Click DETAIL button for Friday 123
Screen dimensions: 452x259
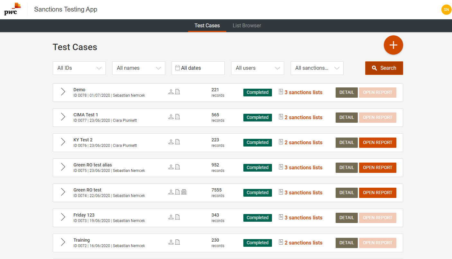pyautogui.click(x=347, y=218)
